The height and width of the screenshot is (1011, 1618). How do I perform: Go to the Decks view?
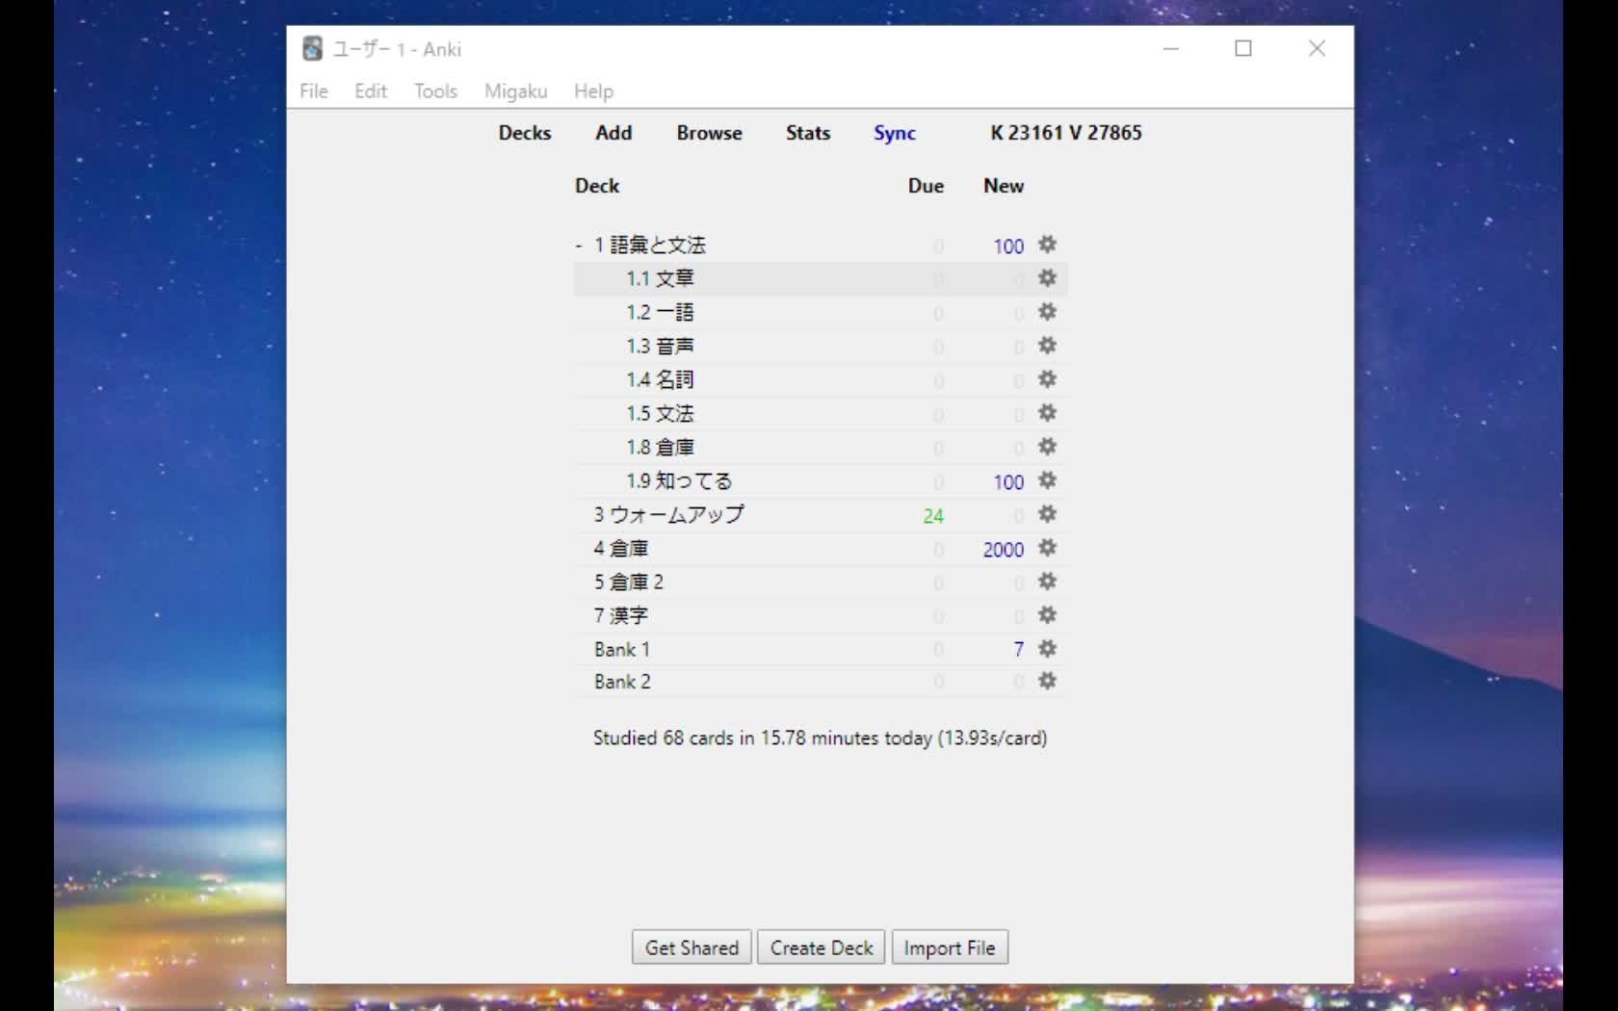pyautogui.click(x=525, y=133)
